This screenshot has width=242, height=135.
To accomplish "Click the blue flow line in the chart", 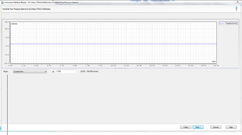I will point(113,44).
